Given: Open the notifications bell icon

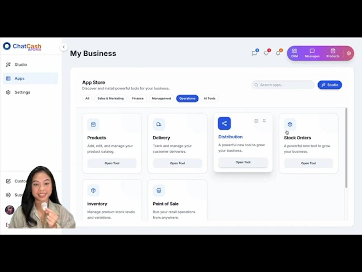Looking at the screenshot, I should point(278,53).
